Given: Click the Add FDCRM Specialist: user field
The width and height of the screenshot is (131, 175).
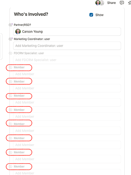Looking at the screenshot, I should (67, 60).
